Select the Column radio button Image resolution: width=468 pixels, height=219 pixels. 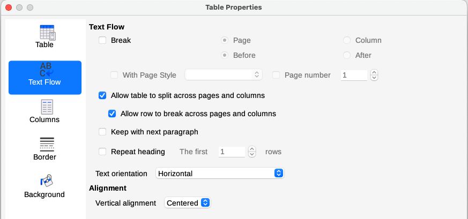click(x=347, y=40)
